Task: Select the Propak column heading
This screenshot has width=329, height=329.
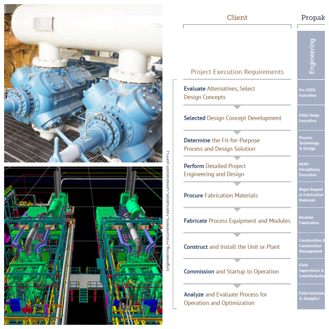Action: coord(313,17)
